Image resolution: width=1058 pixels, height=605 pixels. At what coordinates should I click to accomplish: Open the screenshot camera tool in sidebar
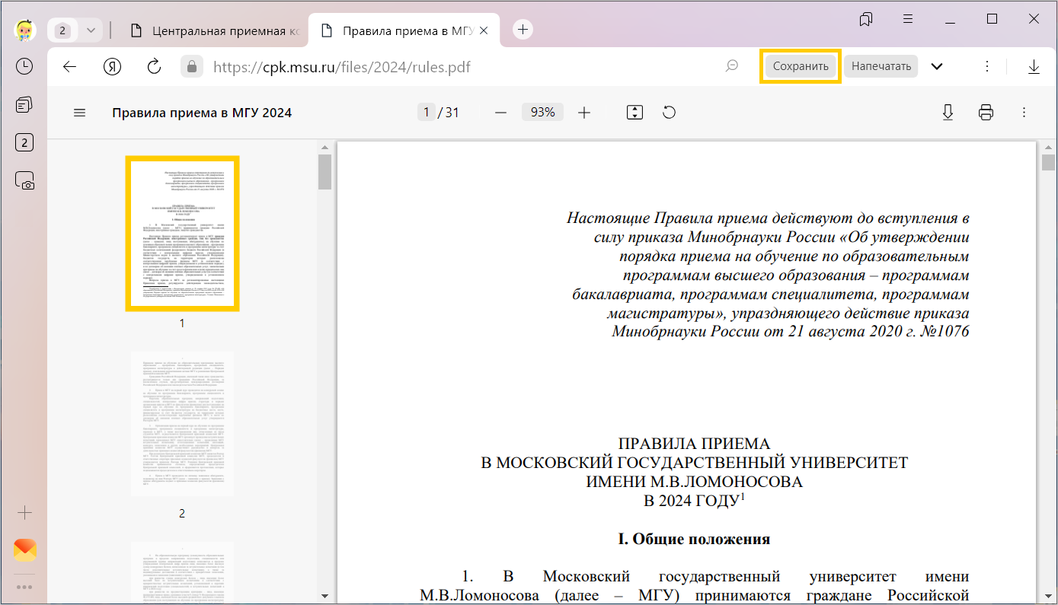(24, 181)
